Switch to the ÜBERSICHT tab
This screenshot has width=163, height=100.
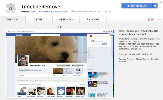[x=12, y=20]
